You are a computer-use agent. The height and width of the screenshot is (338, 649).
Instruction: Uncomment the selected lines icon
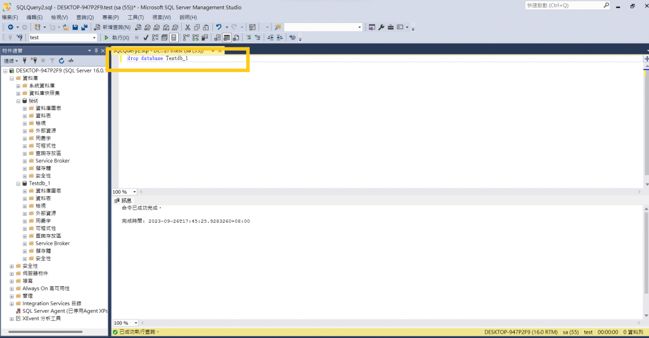pos(257,37)
